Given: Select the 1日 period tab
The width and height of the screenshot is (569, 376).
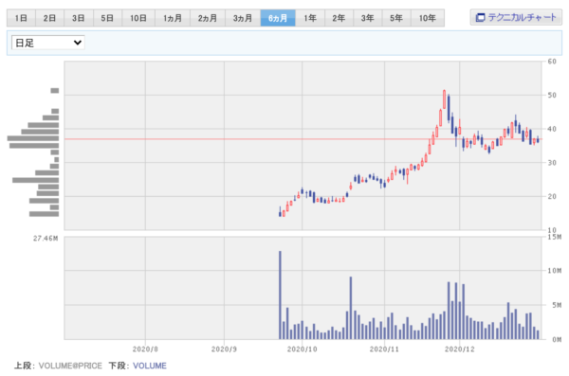Looking at the screenshot, I should (x=21, y=18).
